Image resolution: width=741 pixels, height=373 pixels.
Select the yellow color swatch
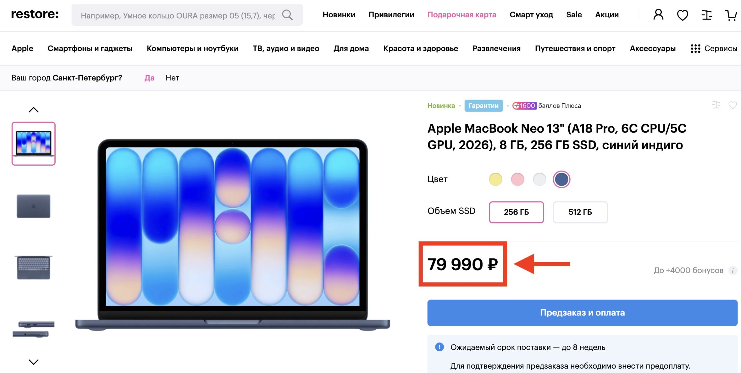coord(495,179)
